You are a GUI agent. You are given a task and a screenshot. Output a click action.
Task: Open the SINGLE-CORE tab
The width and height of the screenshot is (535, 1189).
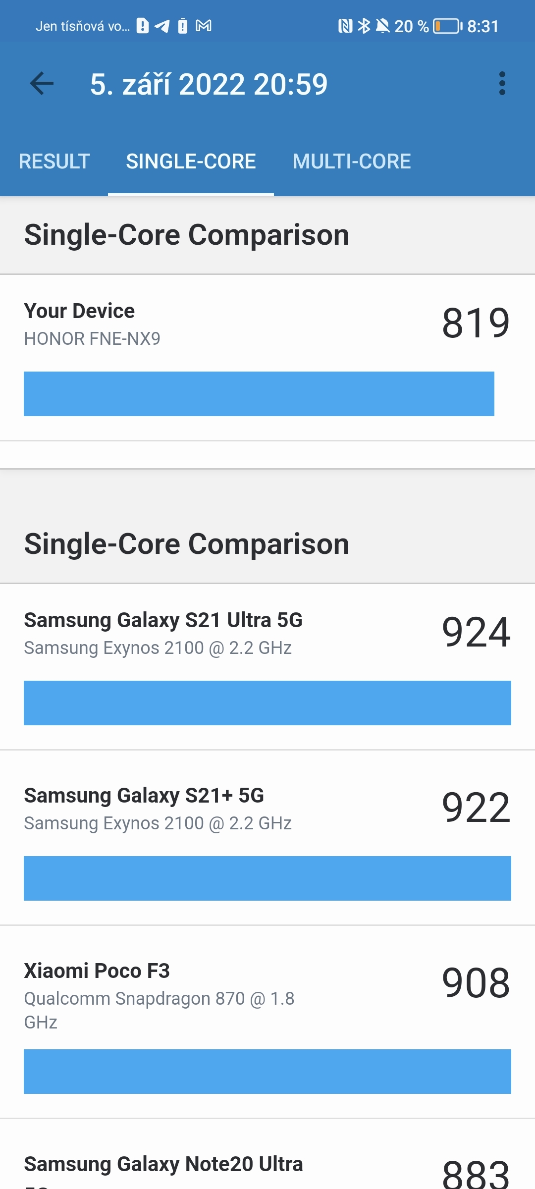[191, 161]
